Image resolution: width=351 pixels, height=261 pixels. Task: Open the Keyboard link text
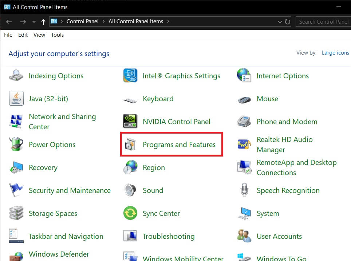(158, 99)
